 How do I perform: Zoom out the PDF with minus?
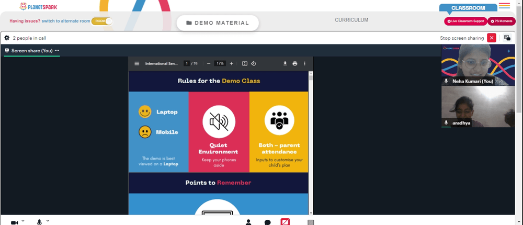click(209, 63)
